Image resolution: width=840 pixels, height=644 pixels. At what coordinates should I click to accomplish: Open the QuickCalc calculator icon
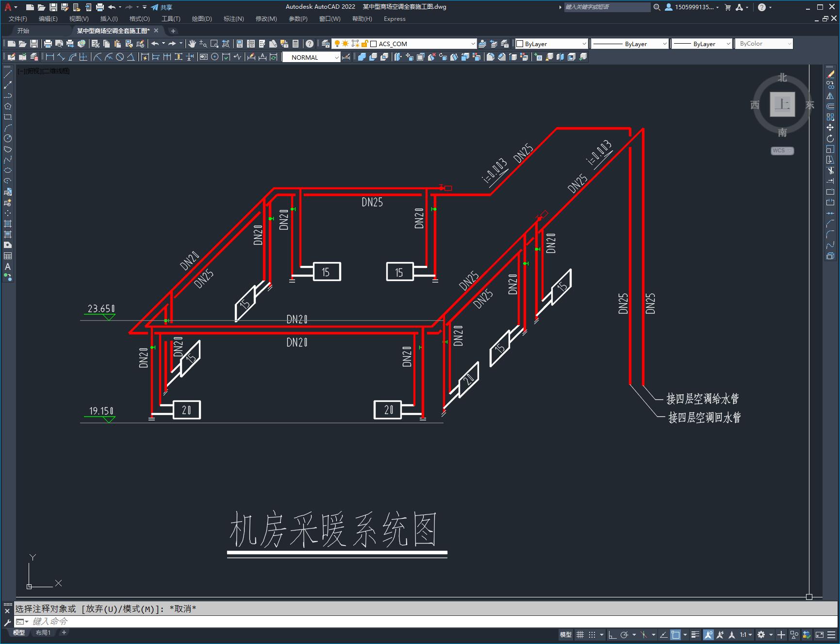pyautogui.click(x=295, y=43)
